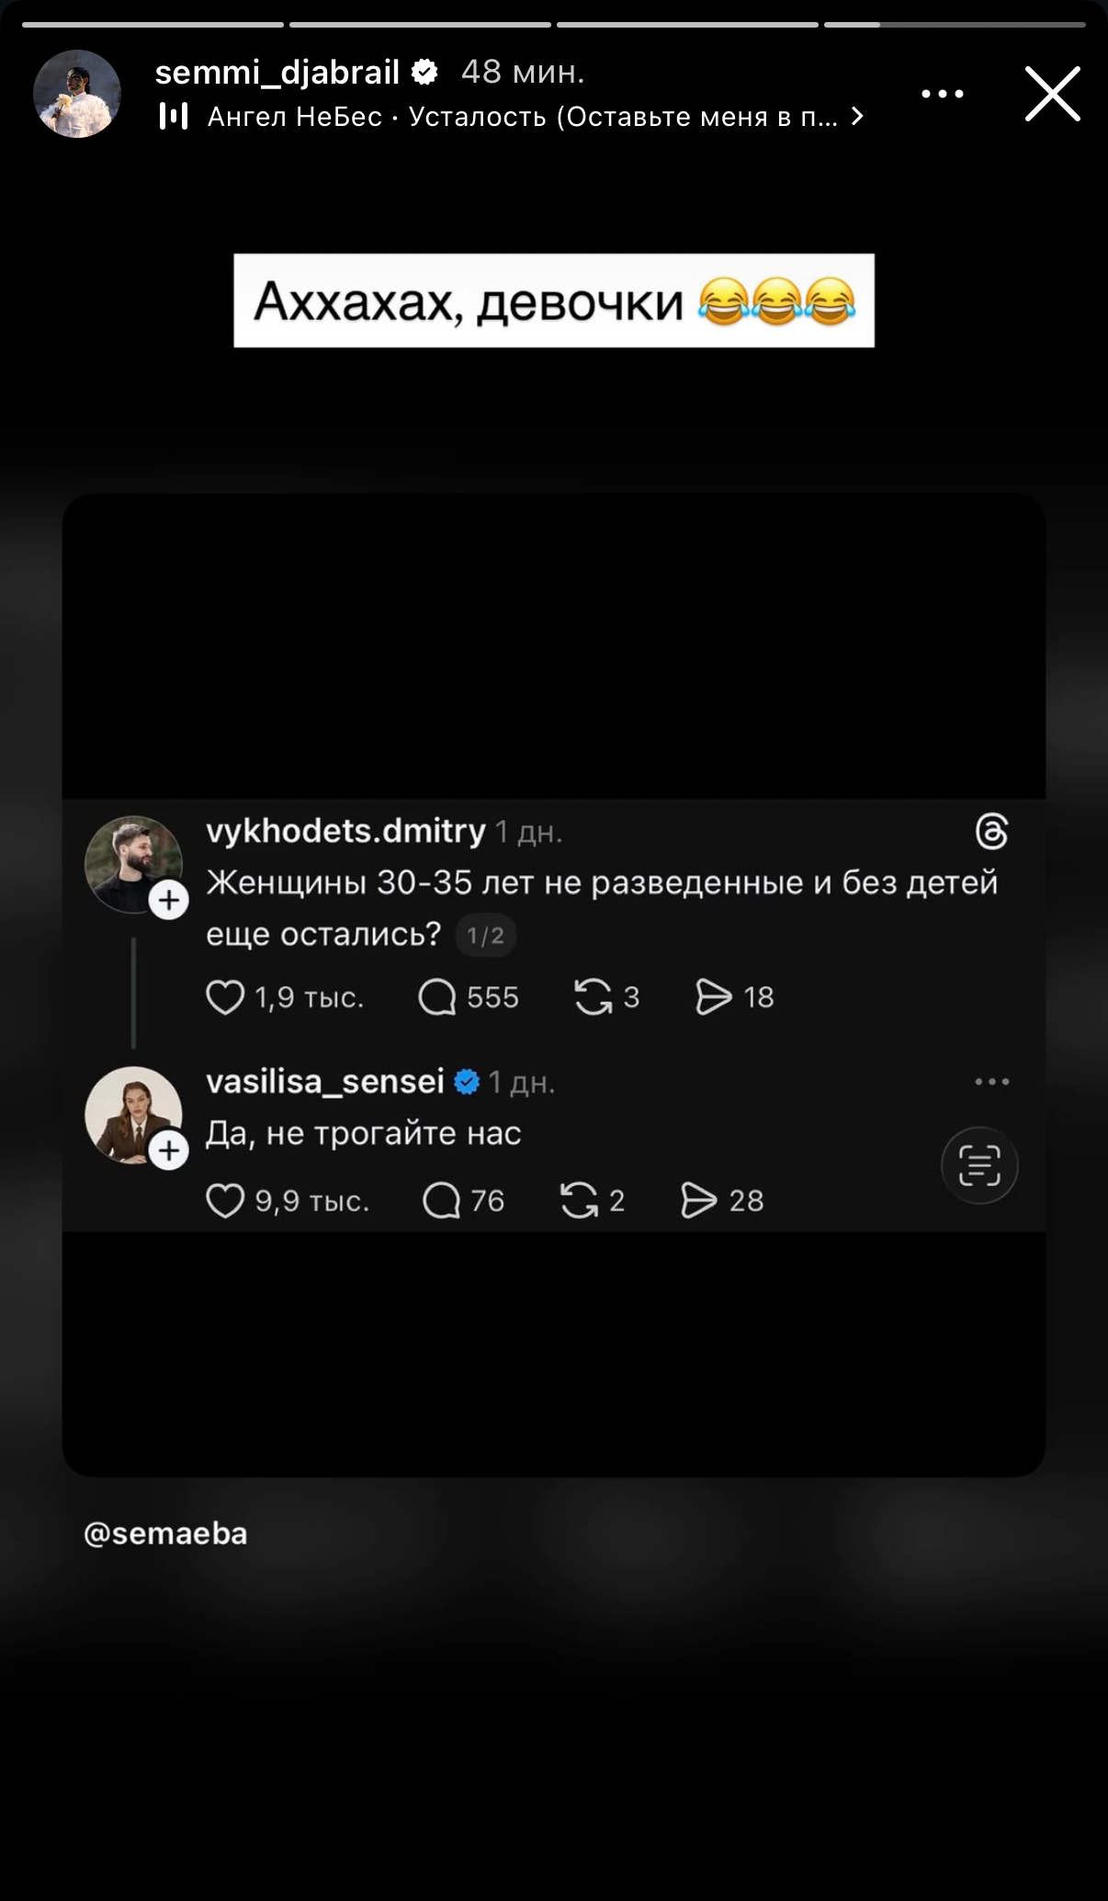Open replies to vasilisa_sensei comment
This screenshot has width=1108, height=1901.
pos(441,1201)
